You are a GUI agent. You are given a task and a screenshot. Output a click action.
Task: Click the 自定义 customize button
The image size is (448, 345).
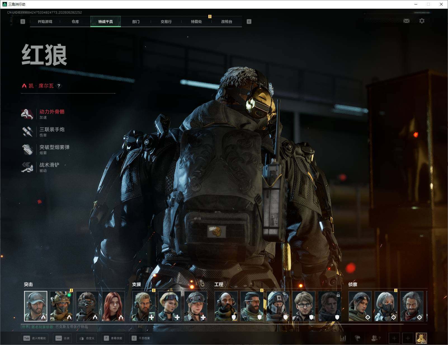(87, 338)
